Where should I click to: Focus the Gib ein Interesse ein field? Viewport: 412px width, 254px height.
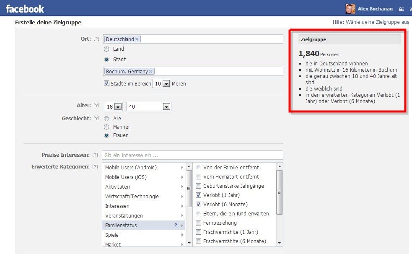point(193,155)
